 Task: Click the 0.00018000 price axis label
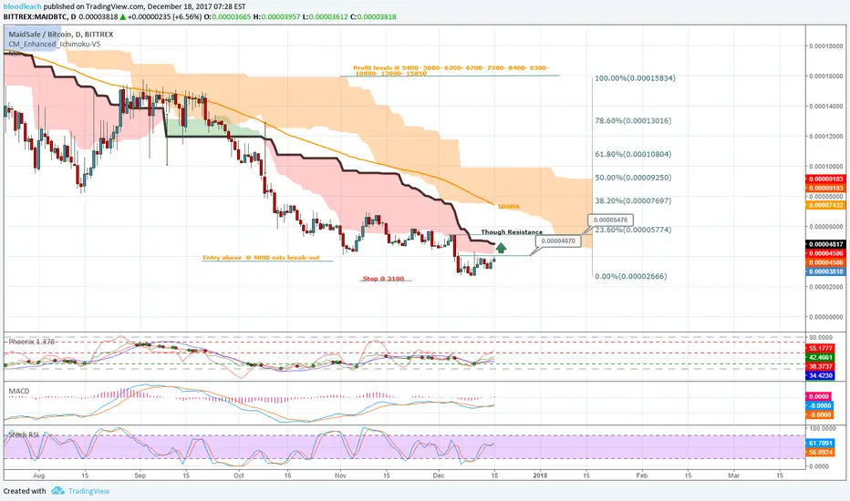[x=825, y=46]
